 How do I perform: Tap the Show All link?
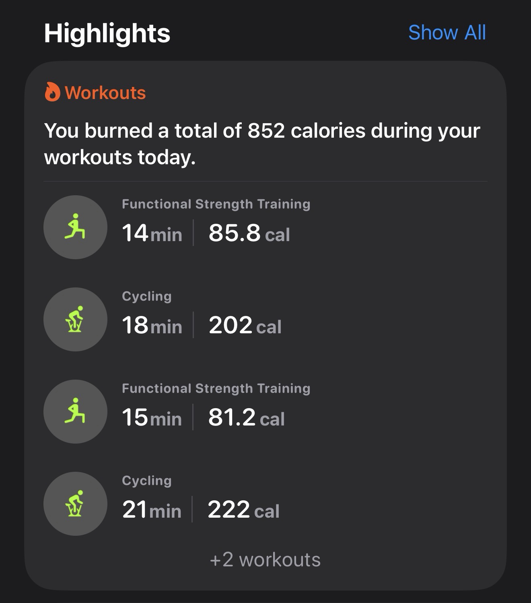click(447, 33)
